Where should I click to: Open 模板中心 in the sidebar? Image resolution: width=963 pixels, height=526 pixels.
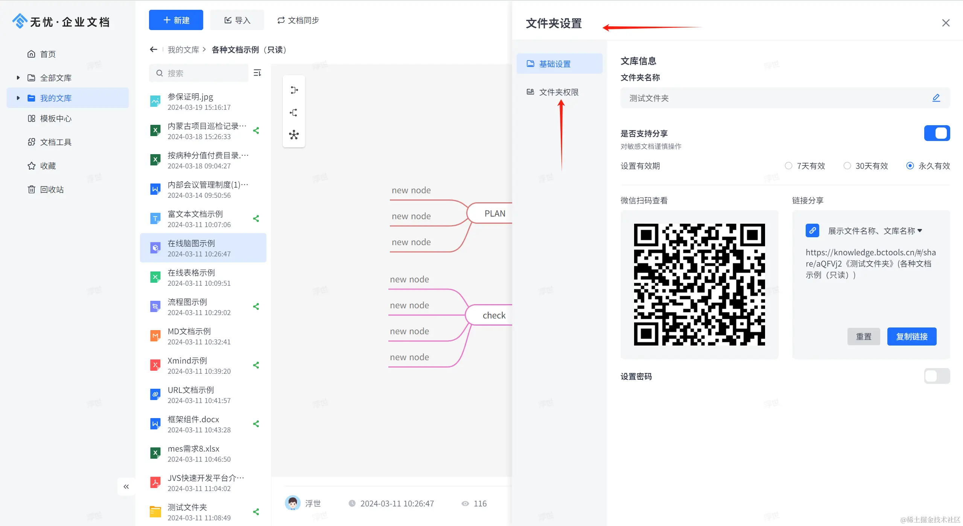[x=56, y=118]
